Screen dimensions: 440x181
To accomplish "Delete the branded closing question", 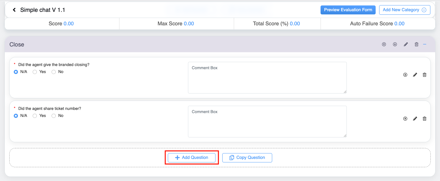I will pos(425,75).
